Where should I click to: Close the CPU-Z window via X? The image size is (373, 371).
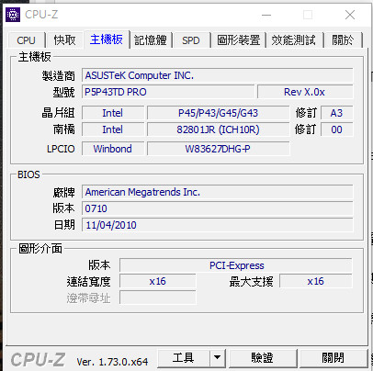pyautogui.click(x=350, y=15)
